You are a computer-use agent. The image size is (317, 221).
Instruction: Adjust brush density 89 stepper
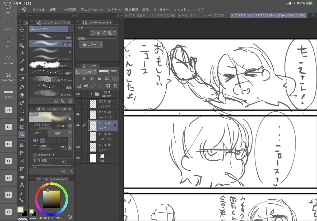click(x=66, y=147)
